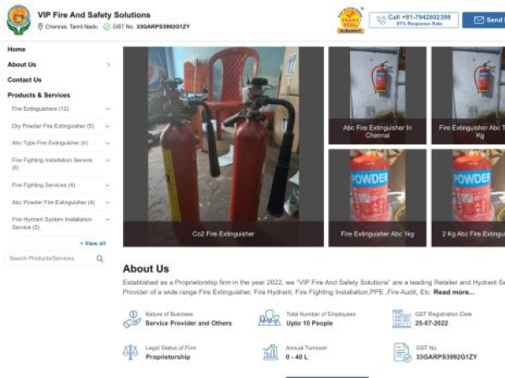Click the GST Registration Date calendar icon
Image resolution: width=505 pixels, height=378 pixels.
(x=401, y=318)
